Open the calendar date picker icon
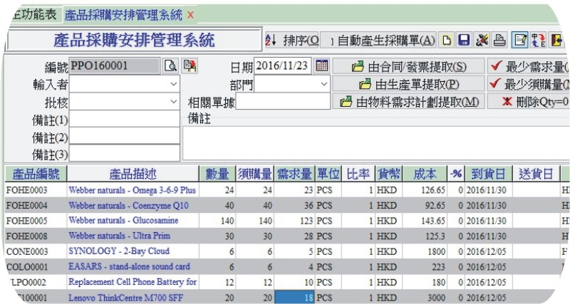Screen dimensions: 570x304 pos(322,65)
